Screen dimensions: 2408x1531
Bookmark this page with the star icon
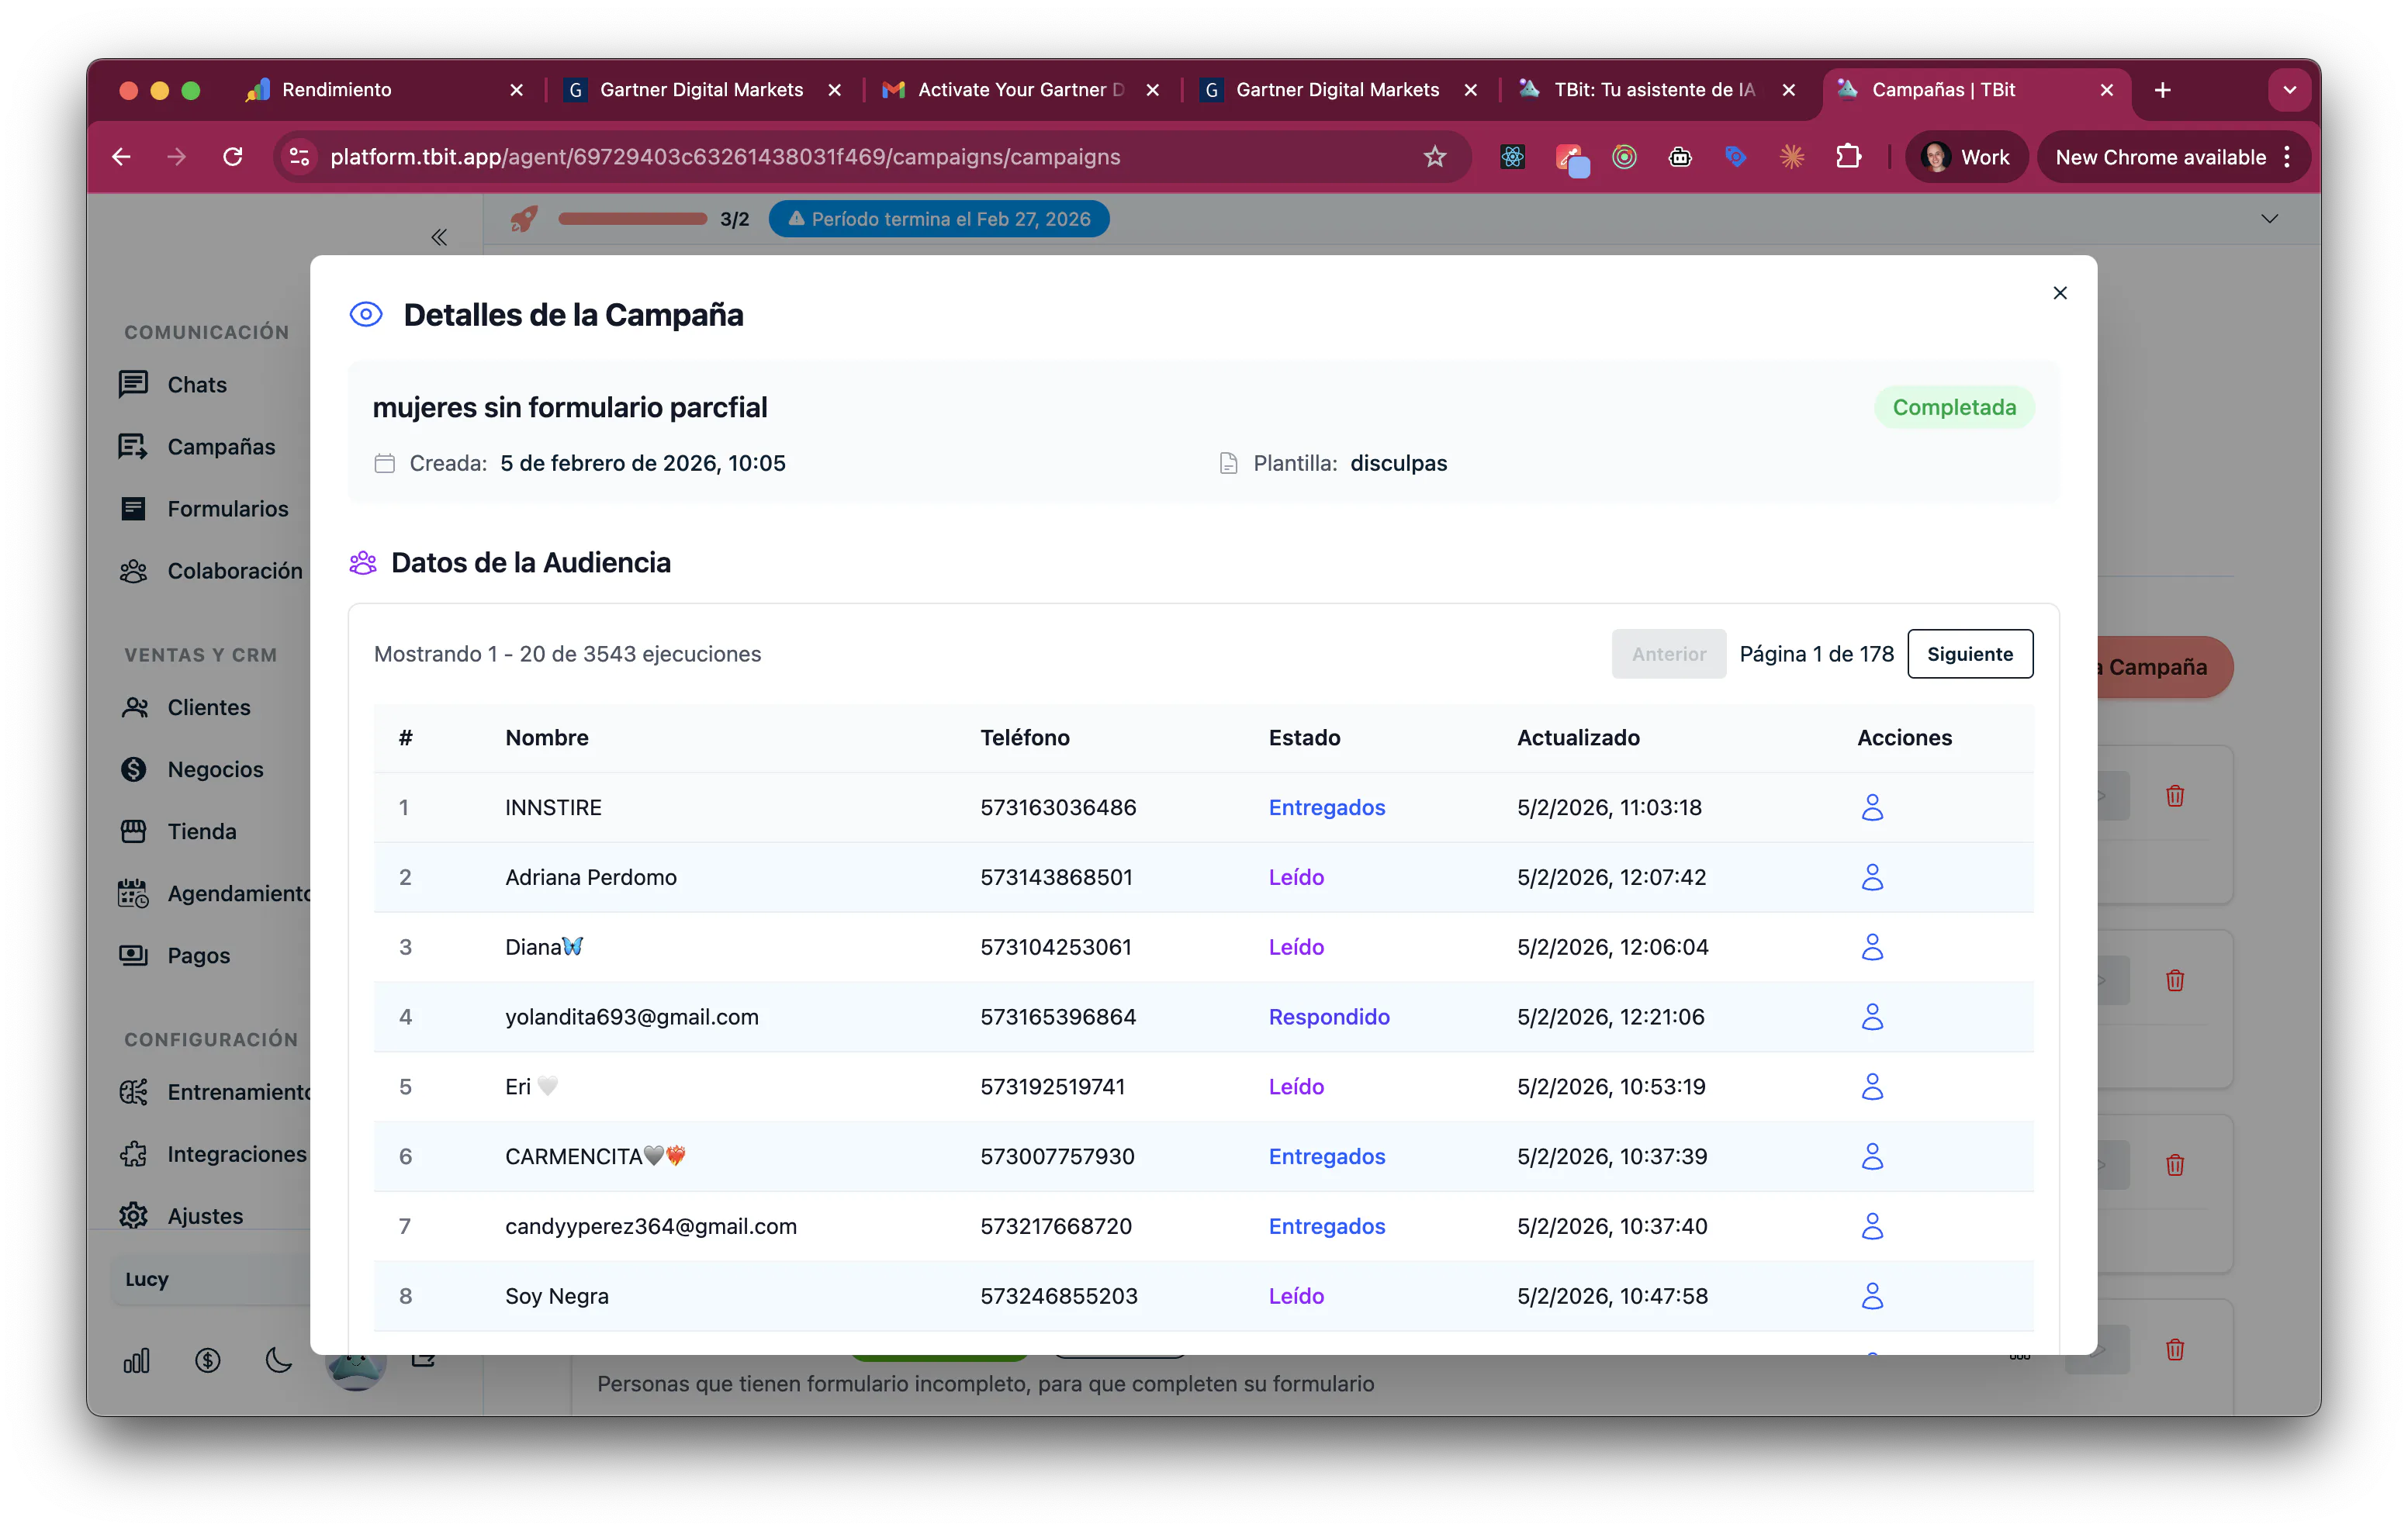click(x=1435, y=157)
